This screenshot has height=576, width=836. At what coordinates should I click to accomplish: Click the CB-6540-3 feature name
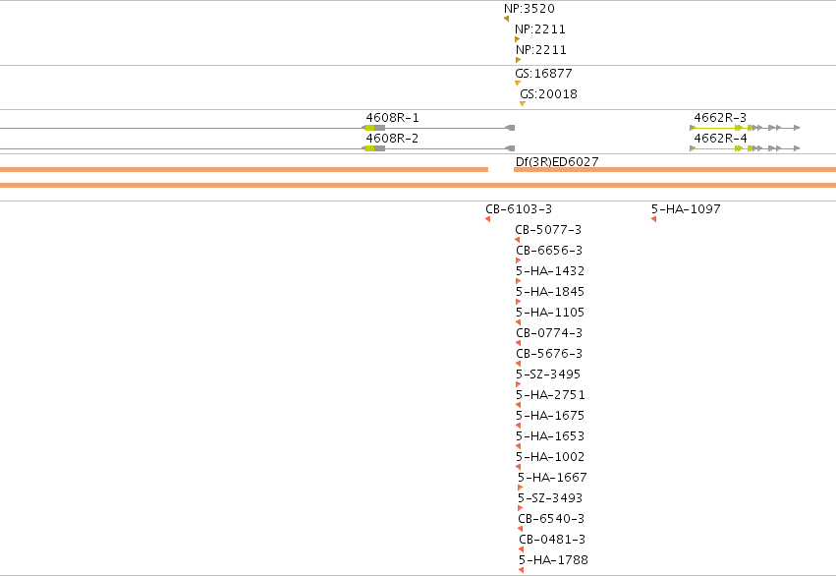pos(551,518)
